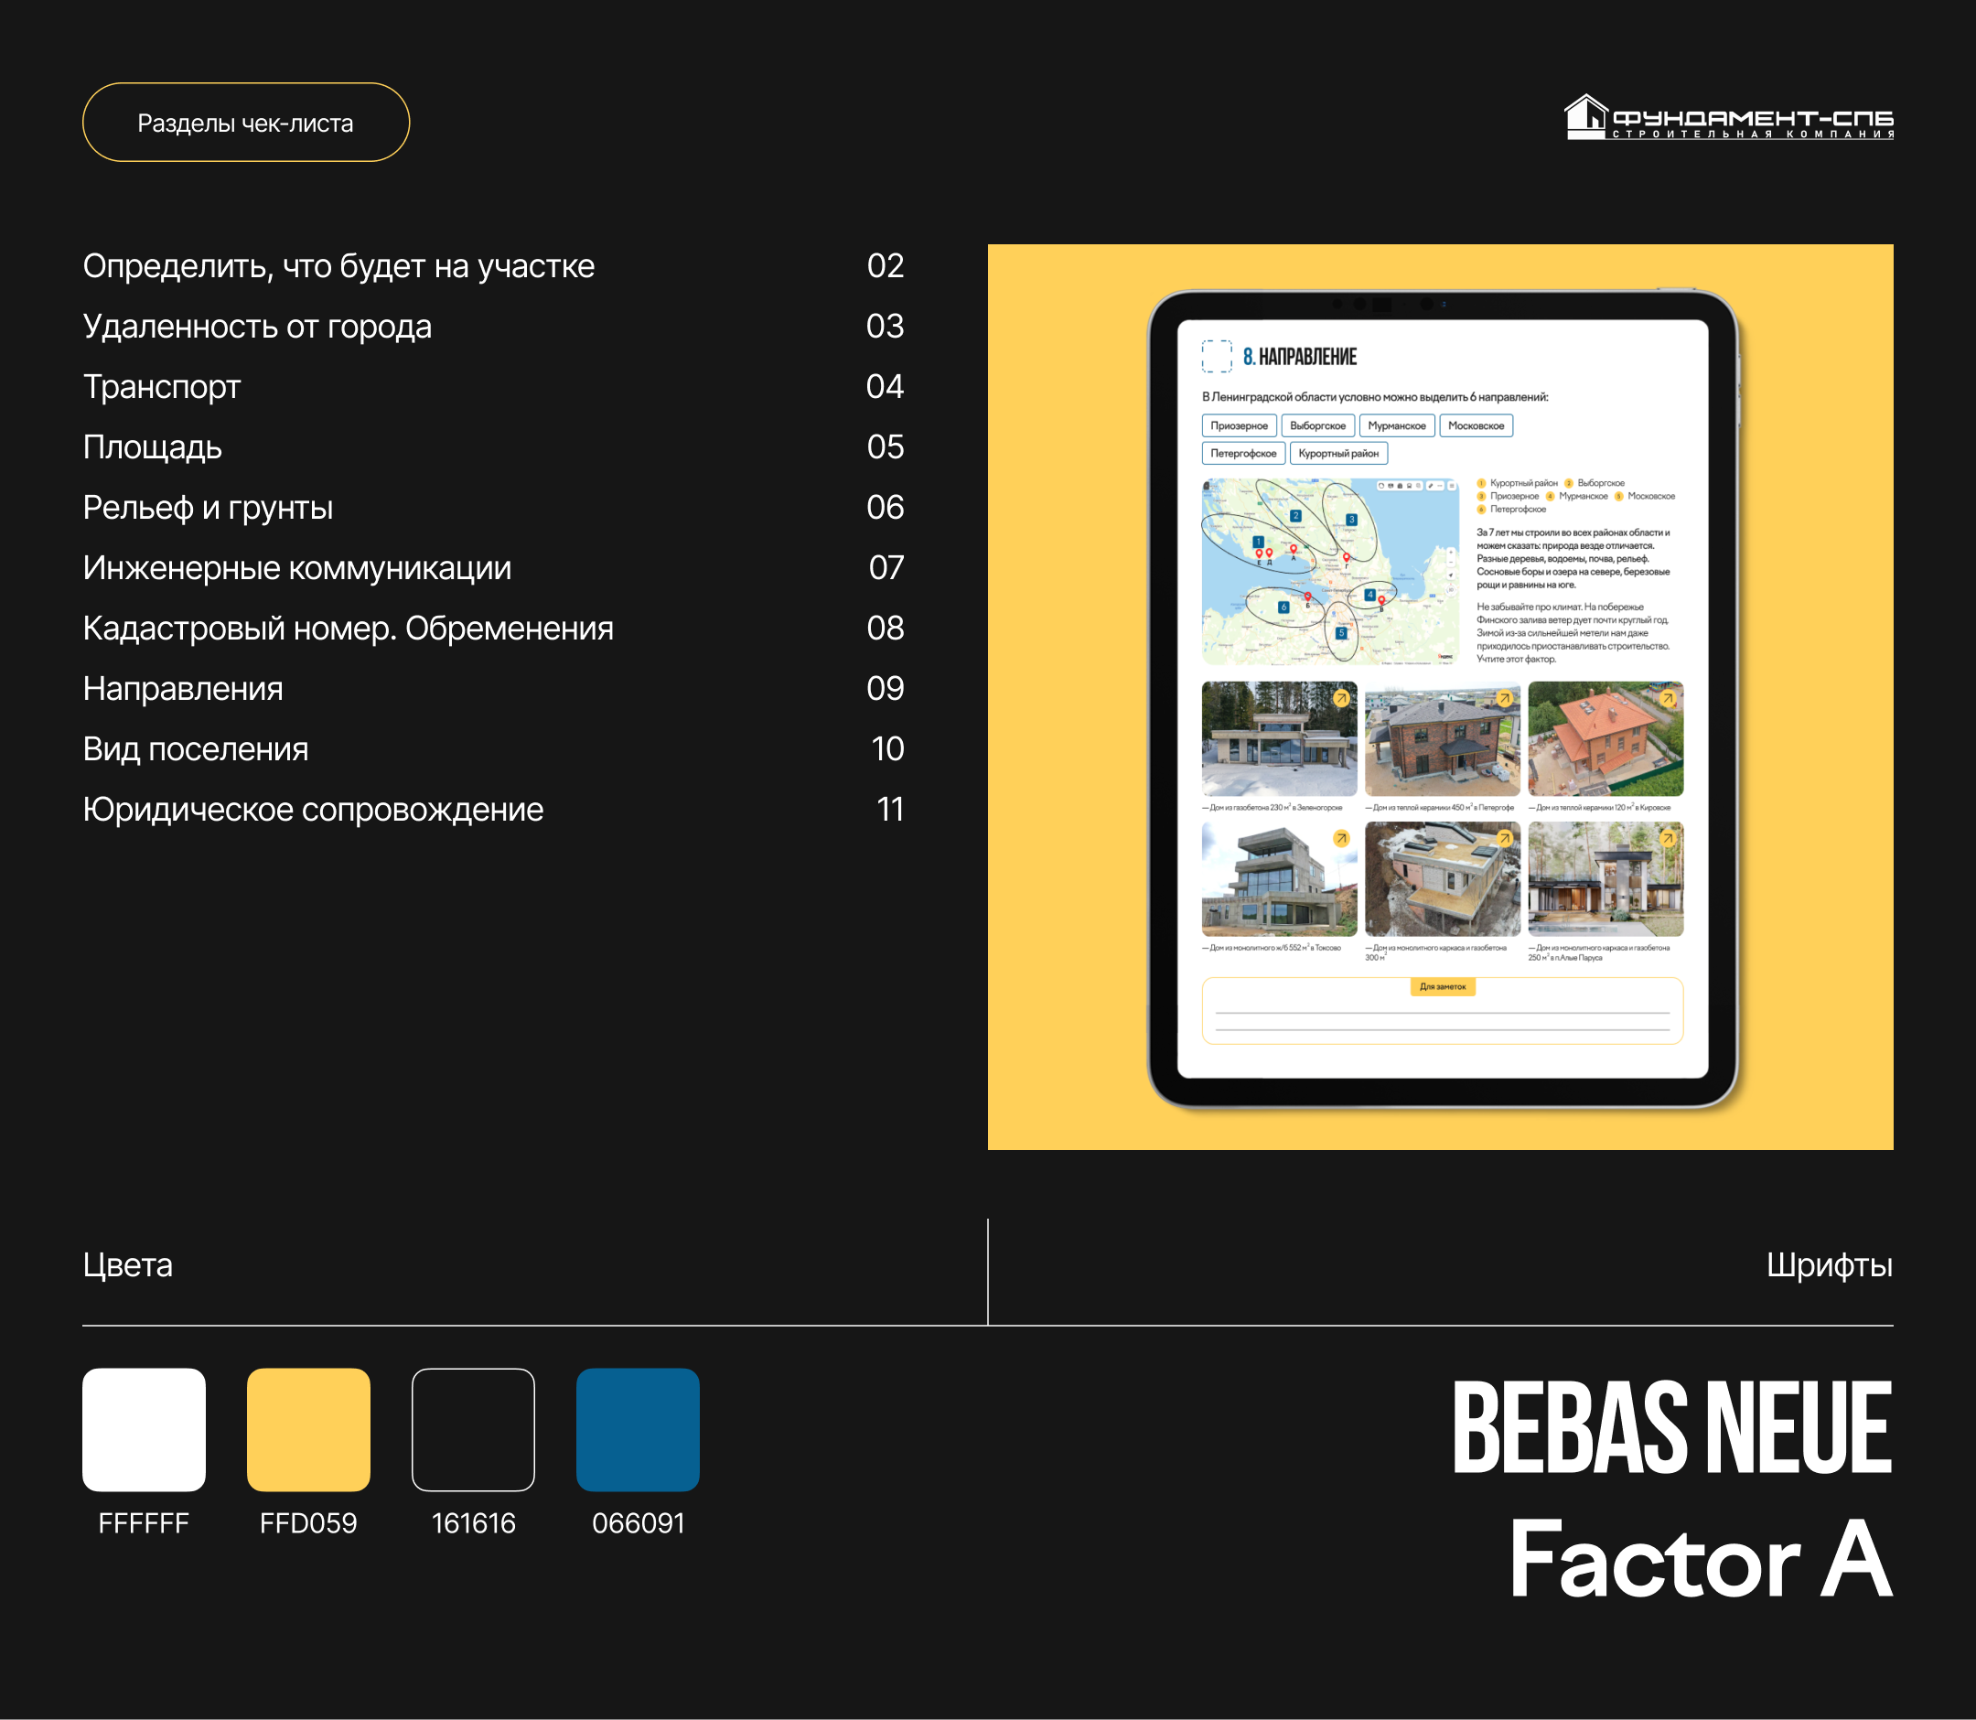
Task: Click map marker number 2
Action: [x=1295, y=516]
